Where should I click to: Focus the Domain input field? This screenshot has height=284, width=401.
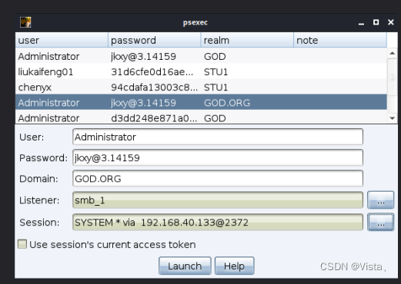(218, 178)
